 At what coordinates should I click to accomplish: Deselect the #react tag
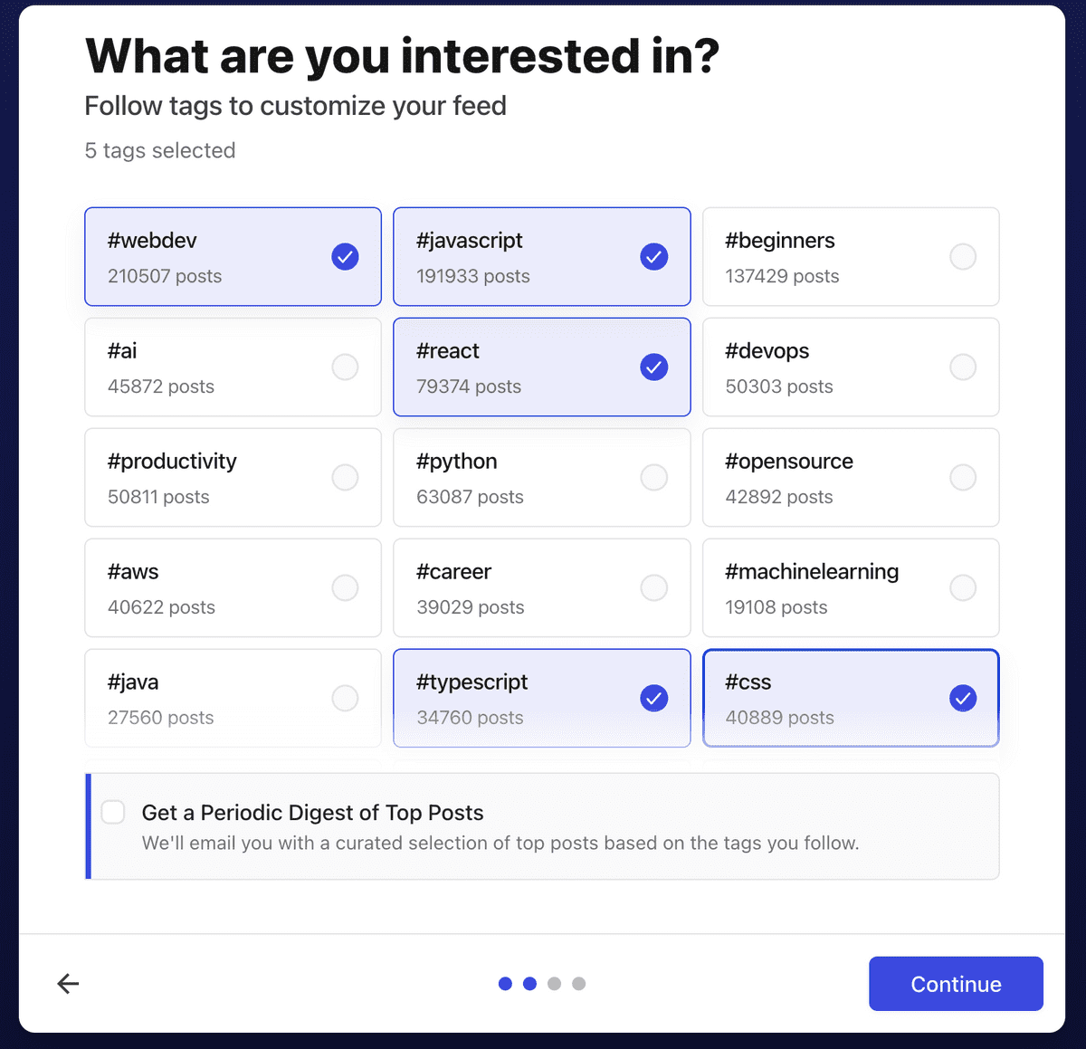tap(542, 367)
